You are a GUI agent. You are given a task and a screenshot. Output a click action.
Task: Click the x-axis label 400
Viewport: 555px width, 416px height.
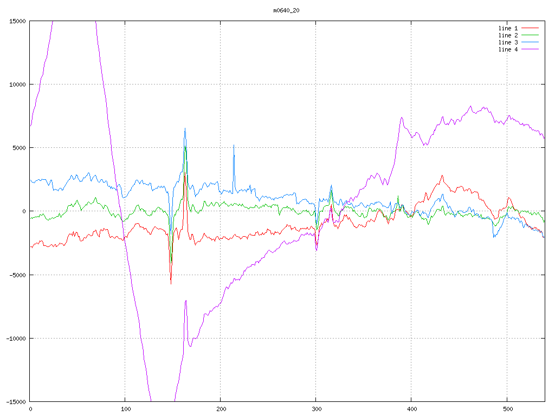412,409
